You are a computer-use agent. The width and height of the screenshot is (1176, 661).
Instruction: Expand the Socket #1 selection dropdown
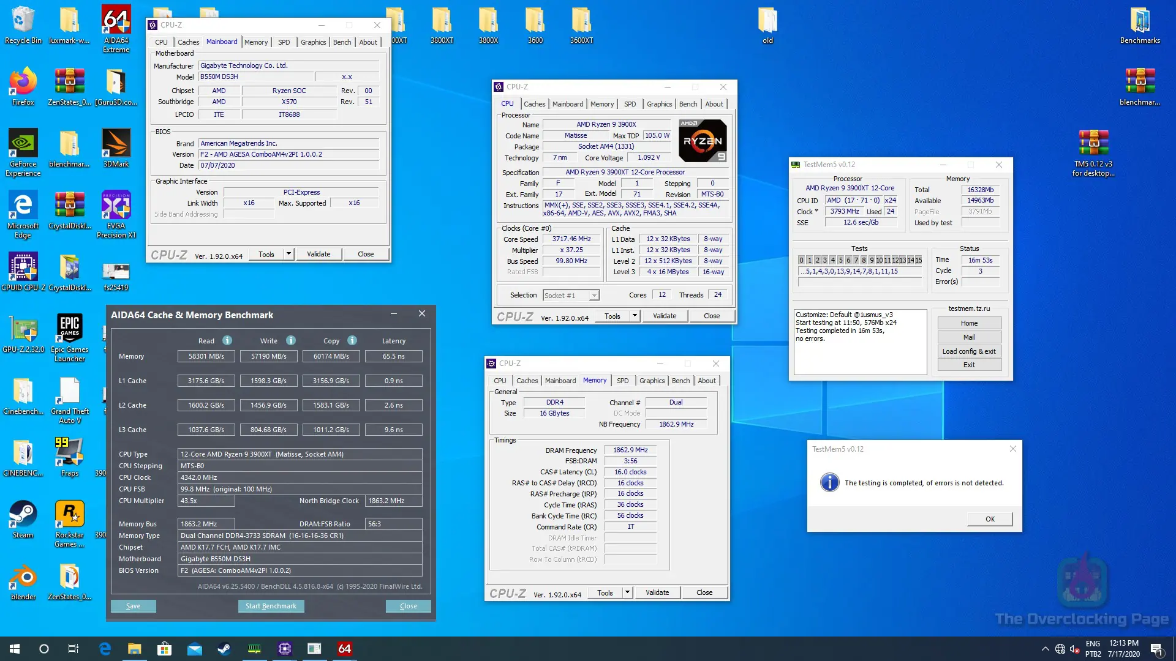click(594, 296)
